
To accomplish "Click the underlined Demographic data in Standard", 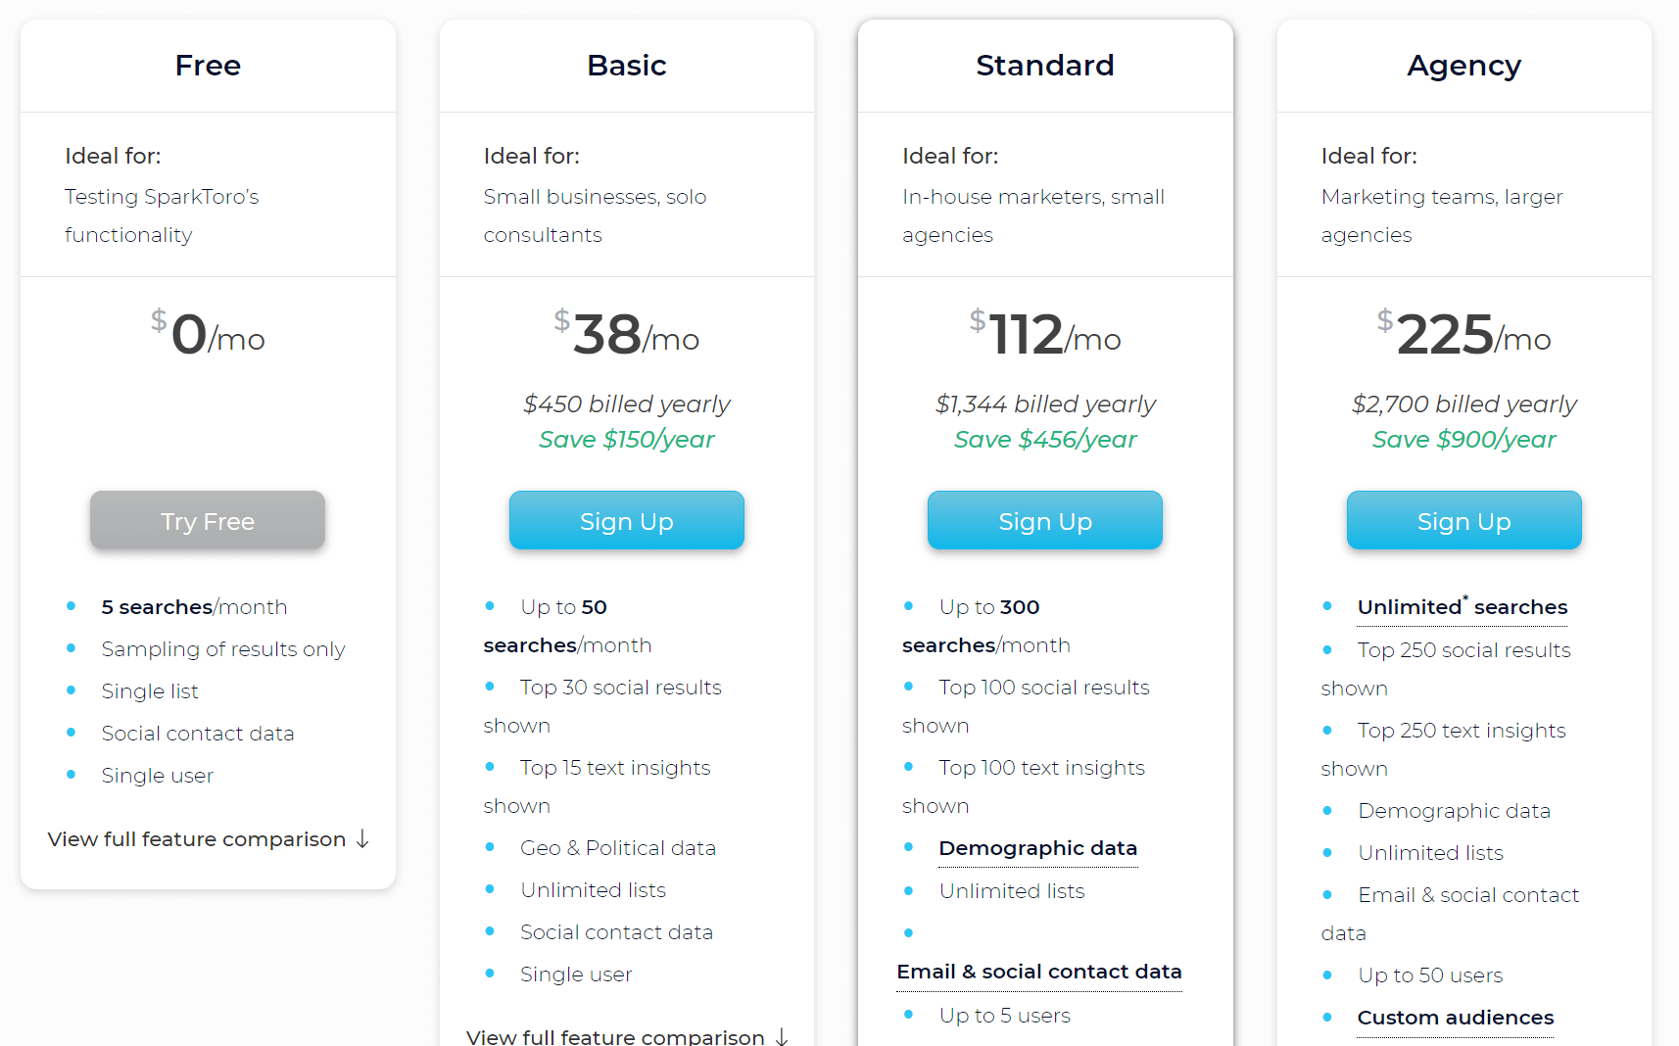I will tap(1038, 848).
